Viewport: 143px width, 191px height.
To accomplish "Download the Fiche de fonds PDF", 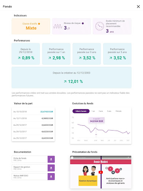I will [51, 159].
